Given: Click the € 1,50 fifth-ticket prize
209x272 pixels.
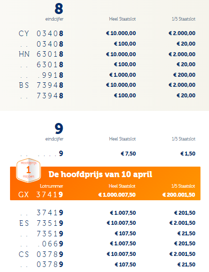Looking at the screenshot, I should point(188,154).
